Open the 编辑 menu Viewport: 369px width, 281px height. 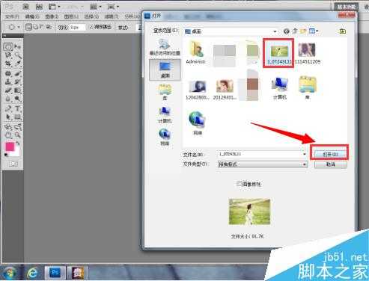coord(32,16)
